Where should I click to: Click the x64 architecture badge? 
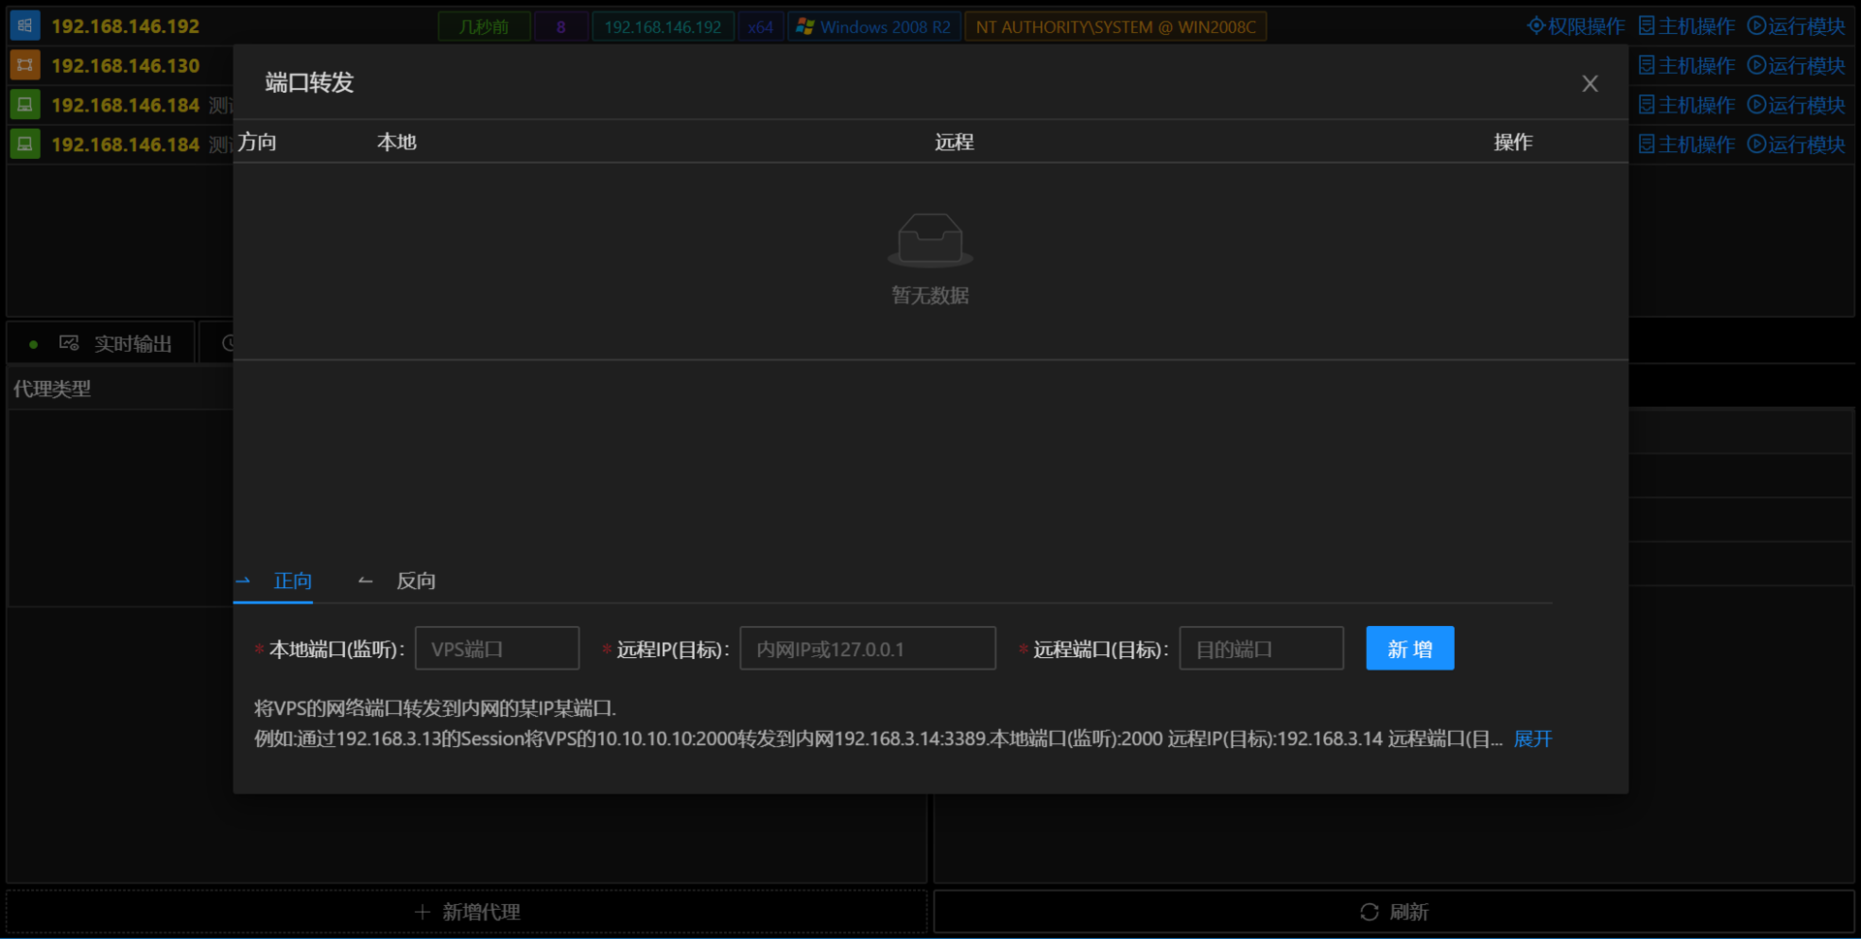[760, 26]
